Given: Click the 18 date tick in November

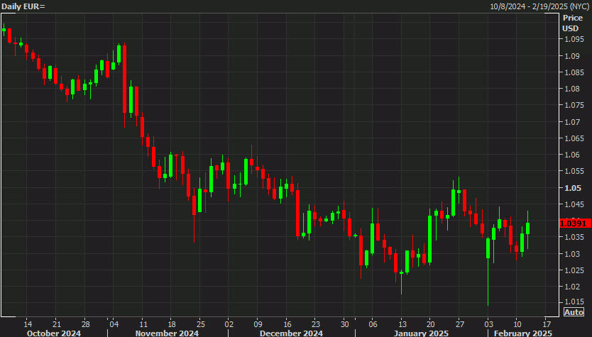Looking at the screenshot, I should [x=172, y=324].
